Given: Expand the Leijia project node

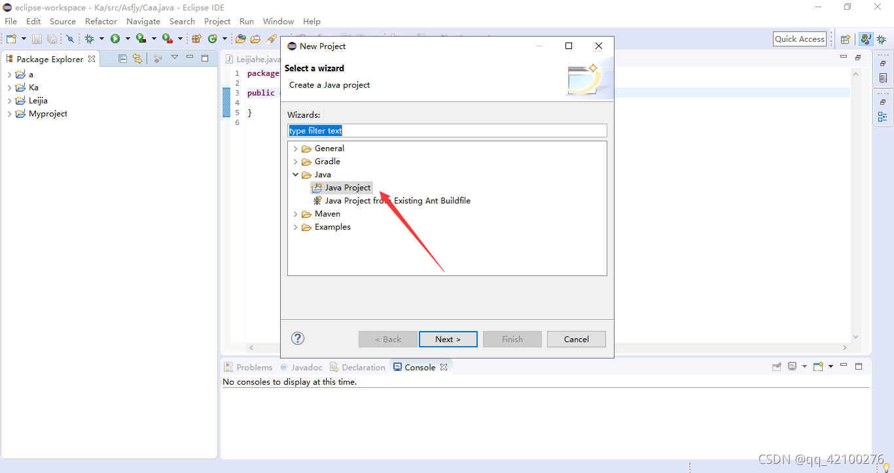Looking at the screenshot, I should coord(9,101).
